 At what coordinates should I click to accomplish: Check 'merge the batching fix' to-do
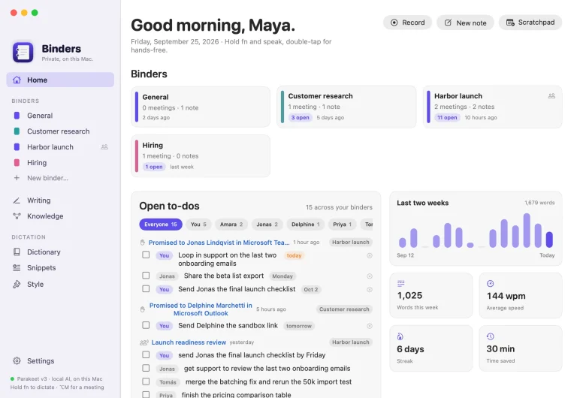[146, 381]
